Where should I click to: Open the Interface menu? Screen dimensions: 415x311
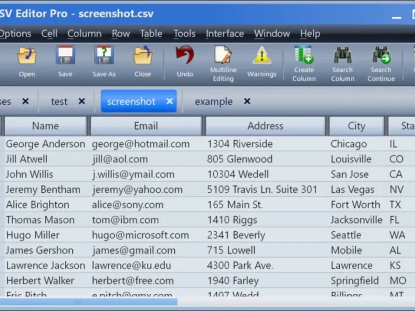[x=225, y=34]
